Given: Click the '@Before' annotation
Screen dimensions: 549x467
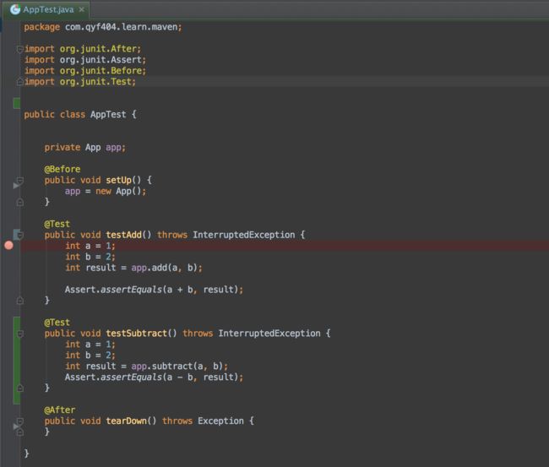Looking at the screenshot, I should 63,169.
